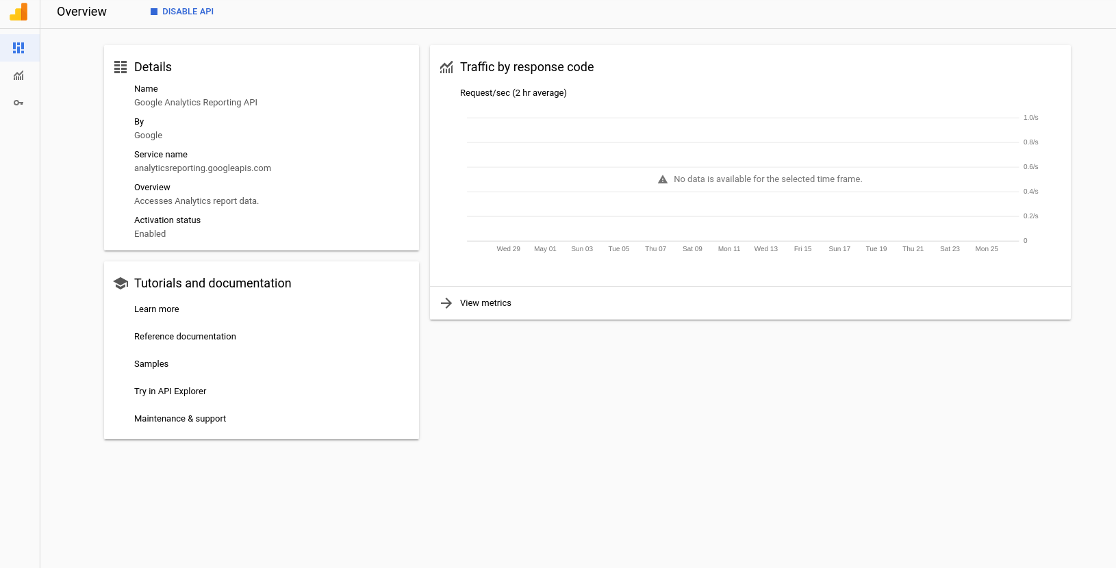1116x568 pixels.
Task: Open the Learn more link
Action: [156, 309]
